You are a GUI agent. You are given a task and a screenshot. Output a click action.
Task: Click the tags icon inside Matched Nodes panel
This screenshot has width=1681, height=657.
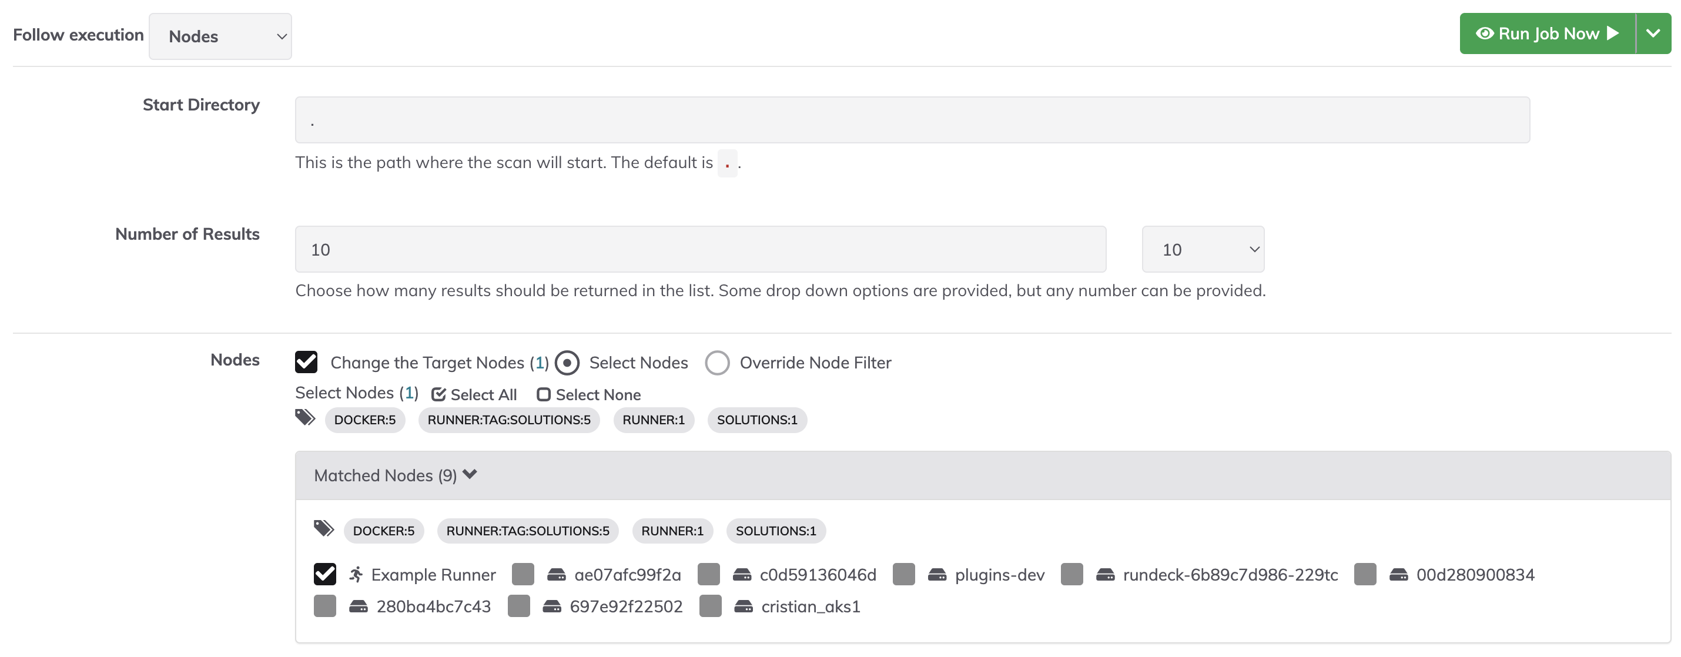pos(324,528)
